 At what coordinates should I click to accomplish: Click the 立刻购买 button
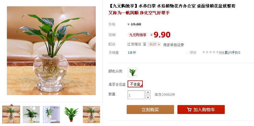[x=150, y=109]
